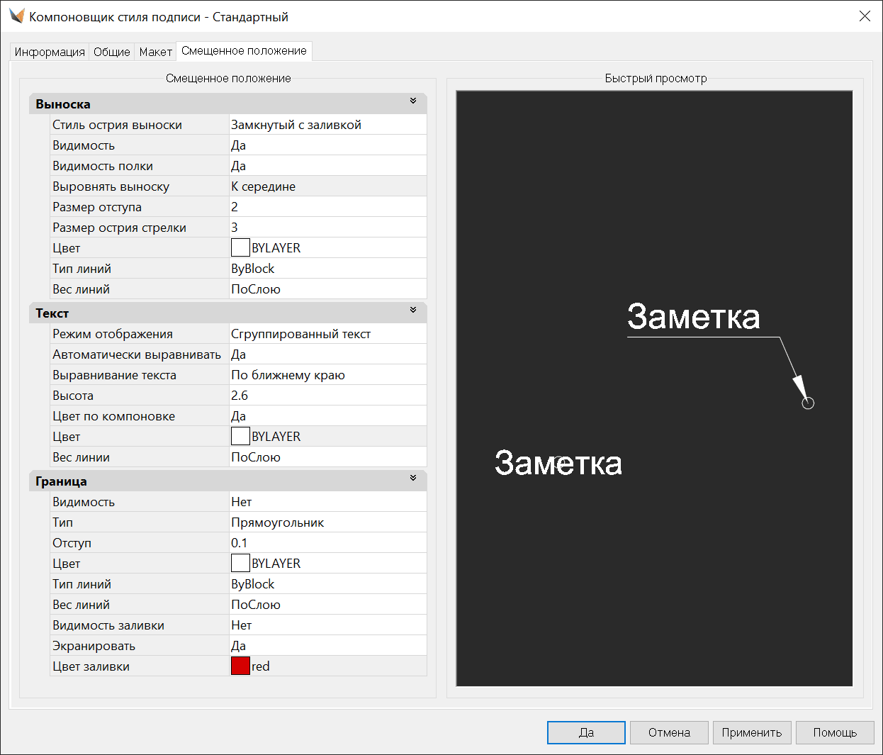Collapse the Выноска section chevron
883x755 pixels.
[413, 101]
